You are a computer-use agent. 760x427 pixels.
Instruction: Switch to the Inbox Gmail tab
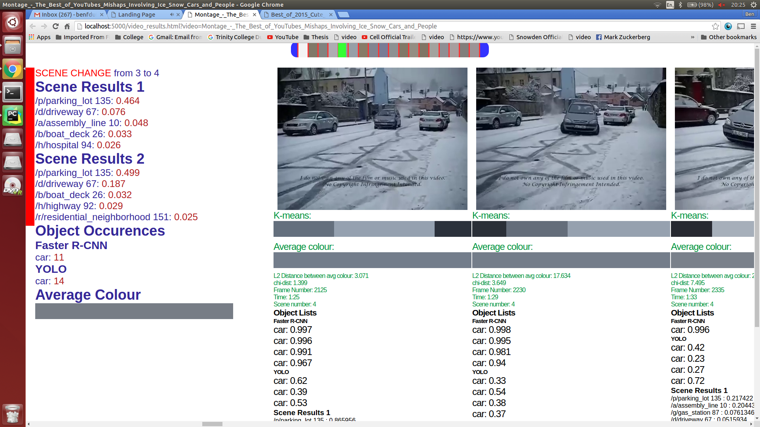point(67,15)
